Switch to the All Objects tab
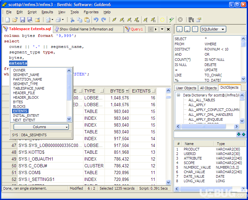248x200 pixels. (208, 88)
